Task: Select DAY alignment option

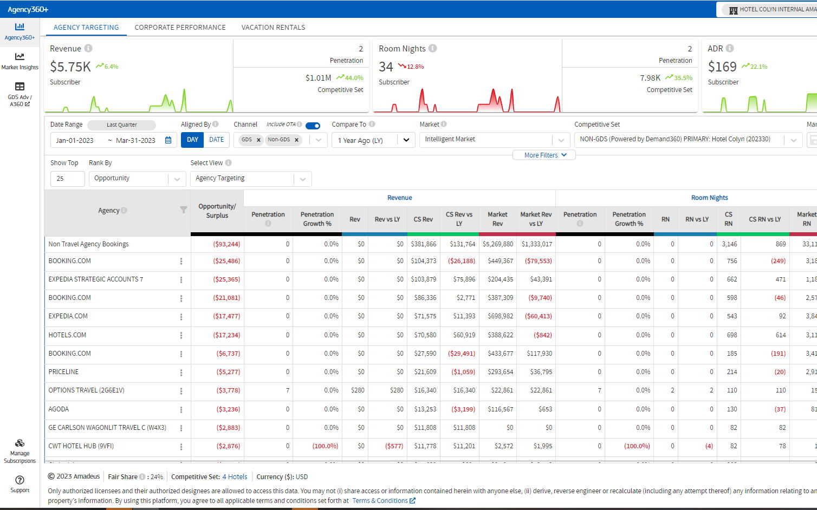Action: [192, 140]
